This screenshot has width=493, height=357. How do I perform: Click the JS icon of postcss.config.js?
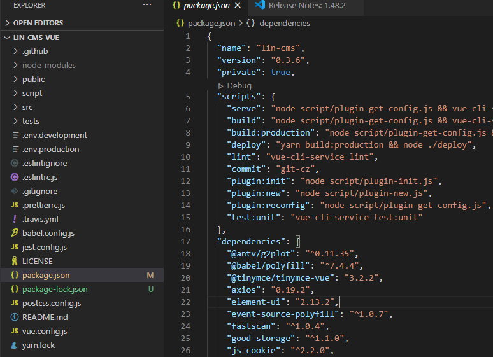(15, 303)
